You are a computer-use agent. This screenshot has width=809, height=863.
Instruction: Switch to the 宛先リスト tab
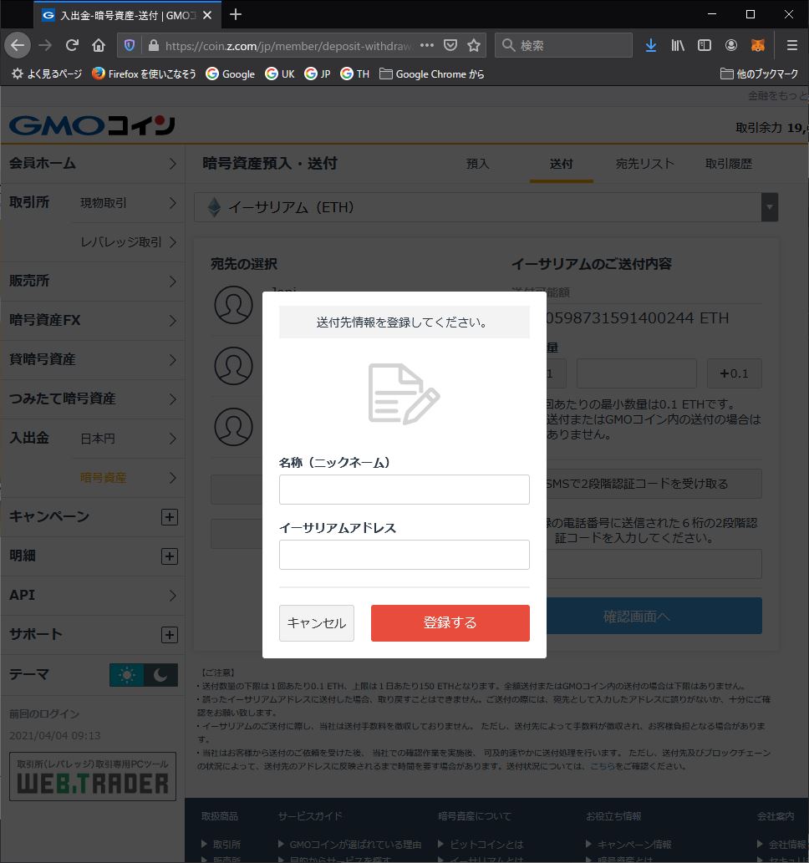(645, 164)
